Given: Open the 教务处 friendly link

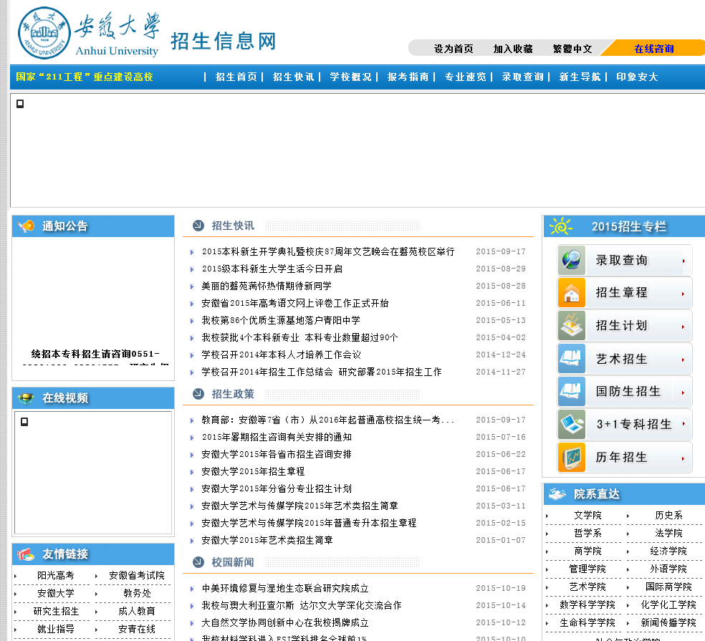Looking at the screenshot, I should [137, 593].
